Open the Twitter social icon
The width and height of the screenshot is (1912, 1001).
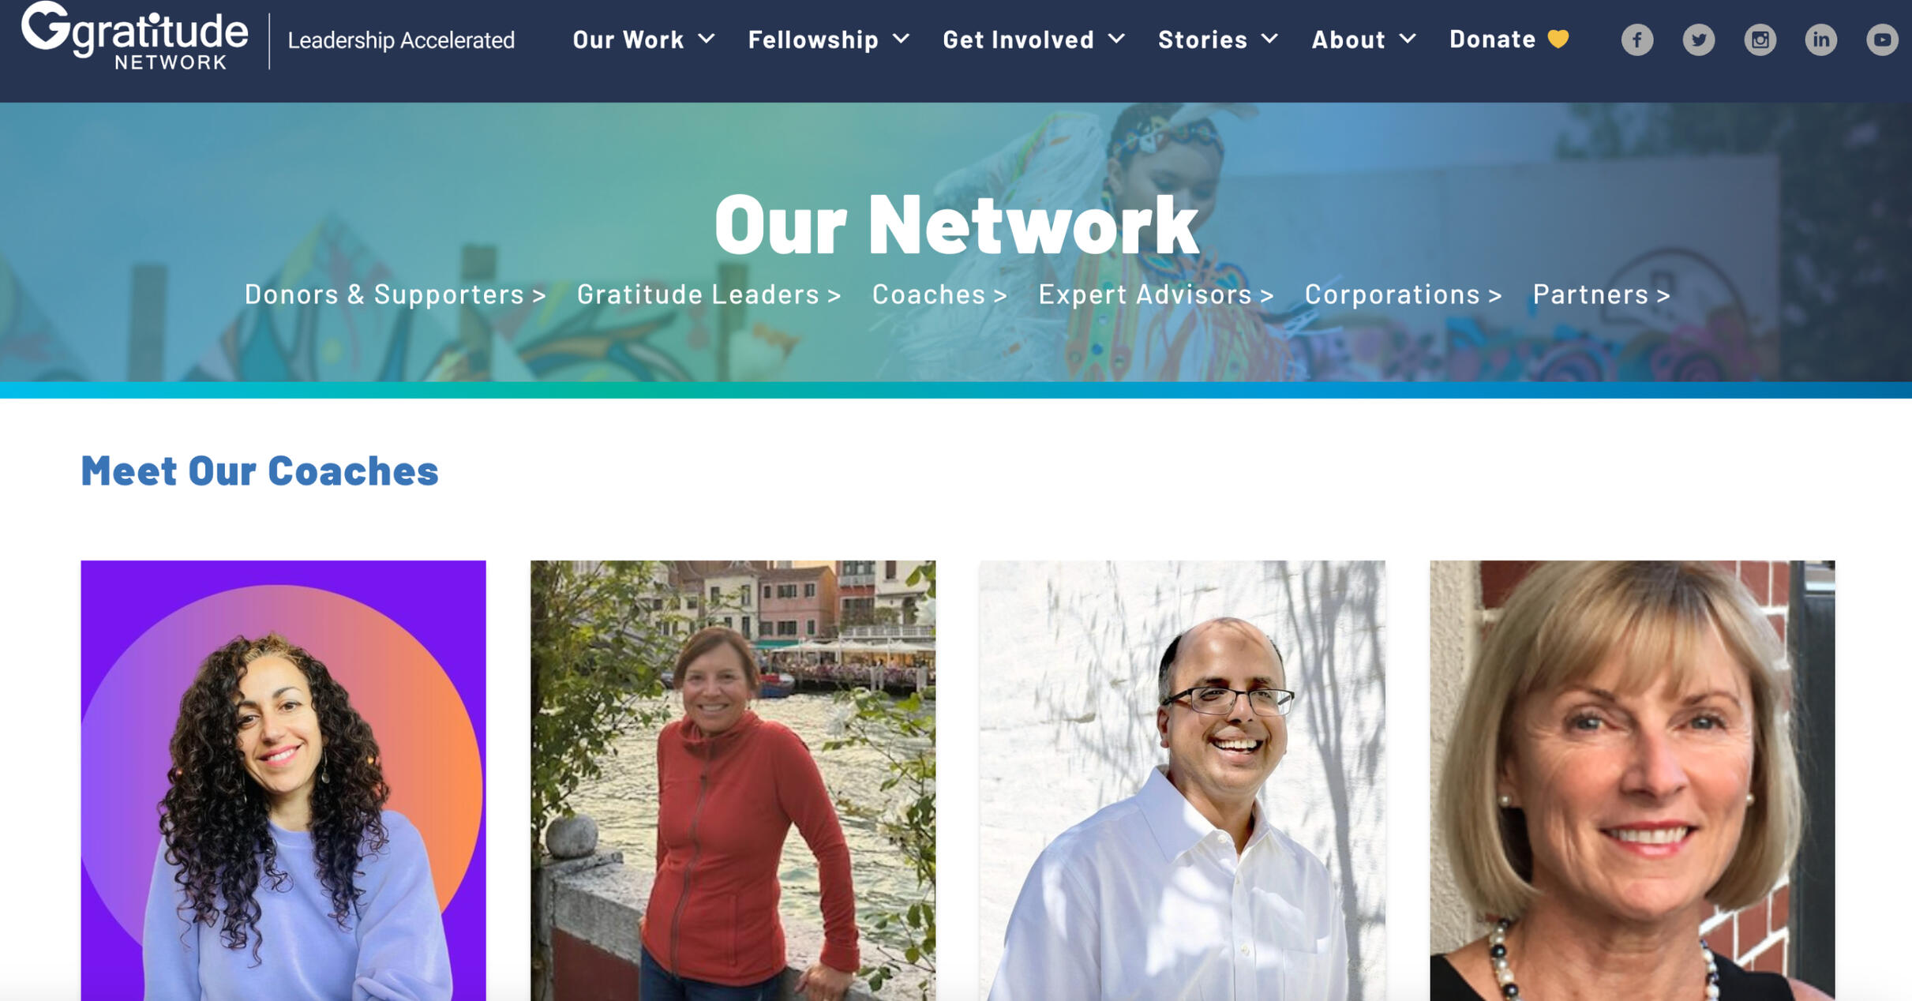(1698, 39)
